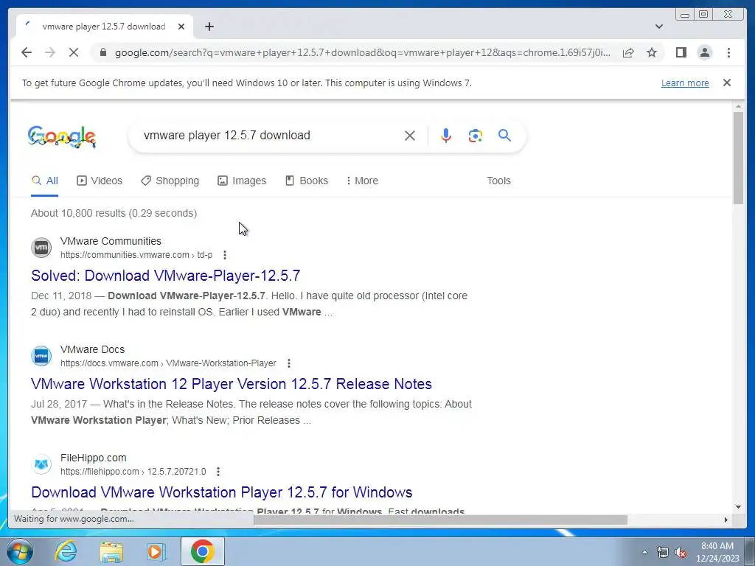
Task: Click Learn more about Chrome updates
Action: click(x=685, y=83)
